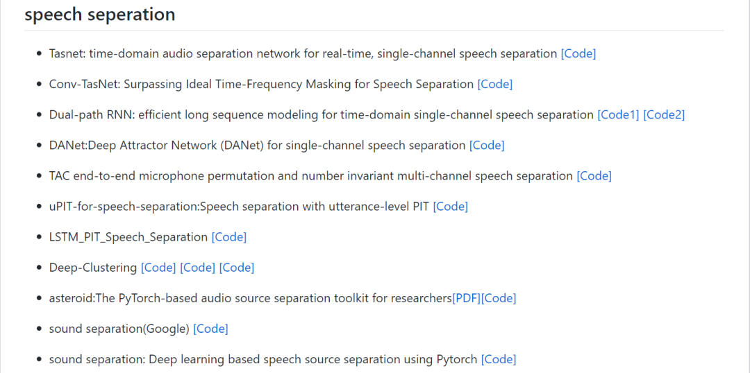This screenshot has width=750, height=373.
Task: Open the sound separation(Google) Code link
Action: [x=210, y=329]
